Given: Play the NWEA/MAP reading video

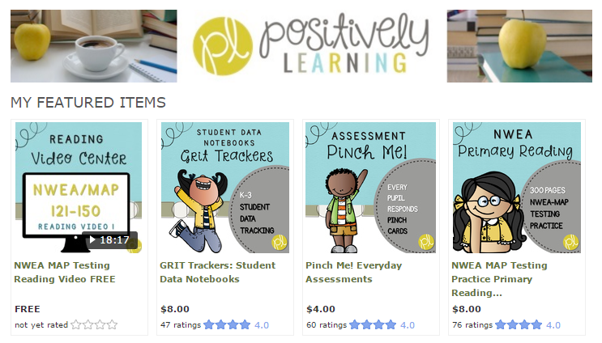Looking at the screenshot, I should [x=109, y=240].
